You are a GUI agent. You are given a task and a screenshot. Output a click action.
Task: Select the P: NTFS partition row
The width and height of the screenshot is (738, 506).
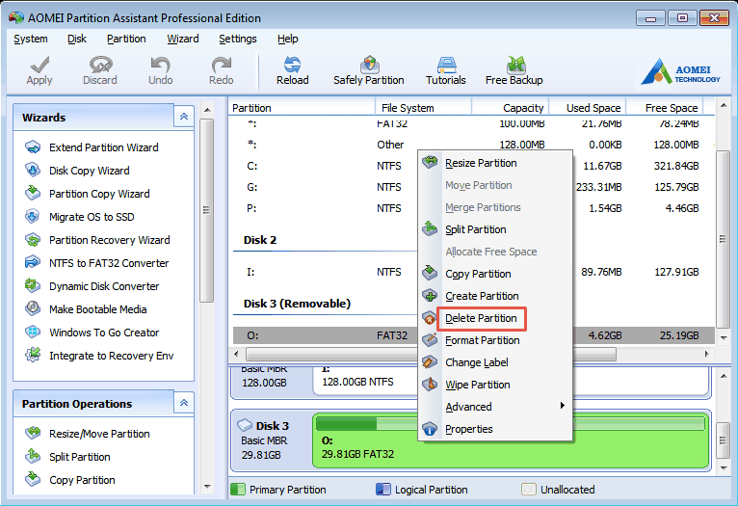tap(473, 208)
